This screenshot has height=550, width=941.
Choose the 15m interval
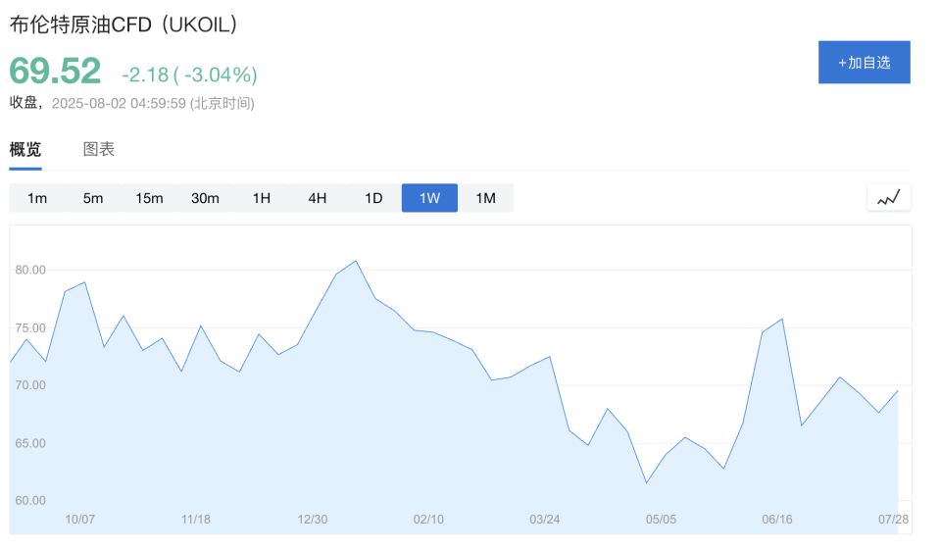click(149, 198)
